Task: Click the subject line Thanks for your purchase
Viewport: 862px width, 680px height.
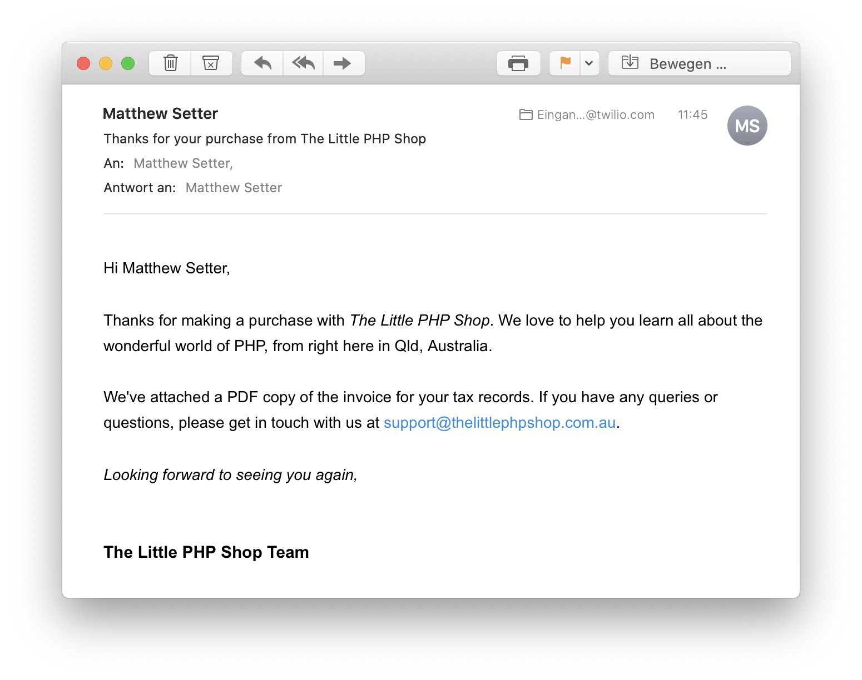Action: coord(265,139)
